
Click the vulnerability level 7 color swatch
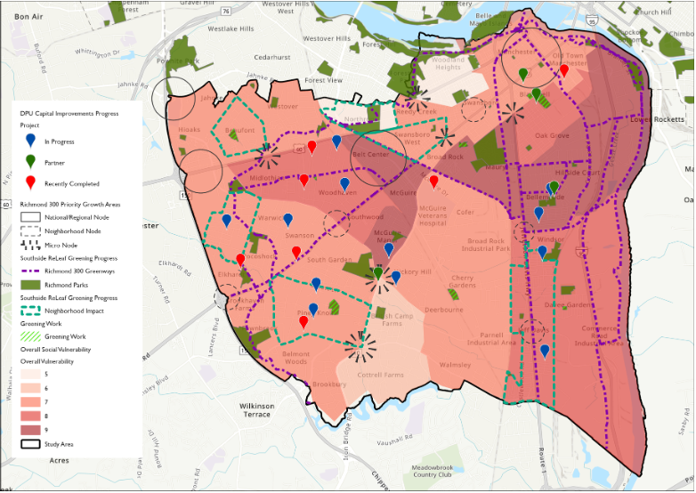30,402
